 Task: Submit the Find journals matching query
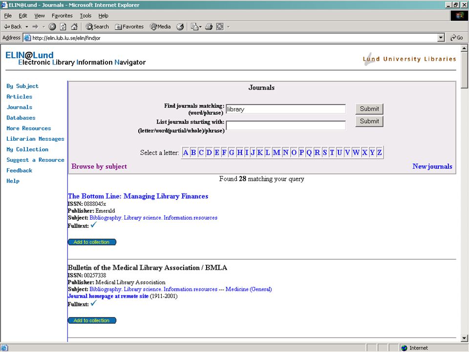pyautogui.click(x=369, y=109)
